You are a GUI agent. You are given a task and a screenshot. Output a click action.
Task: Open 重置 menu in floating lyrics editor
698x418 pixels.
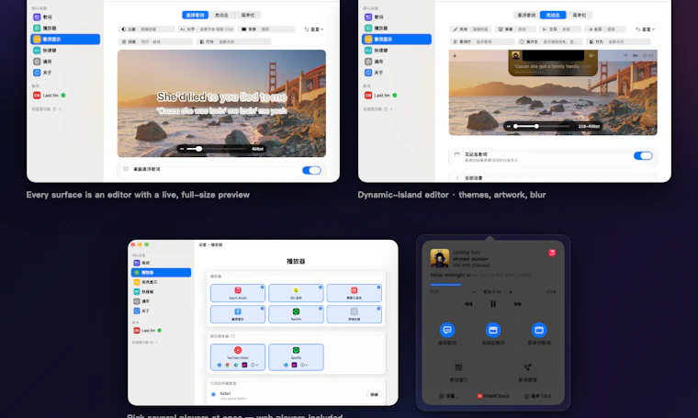coord(314,29)
